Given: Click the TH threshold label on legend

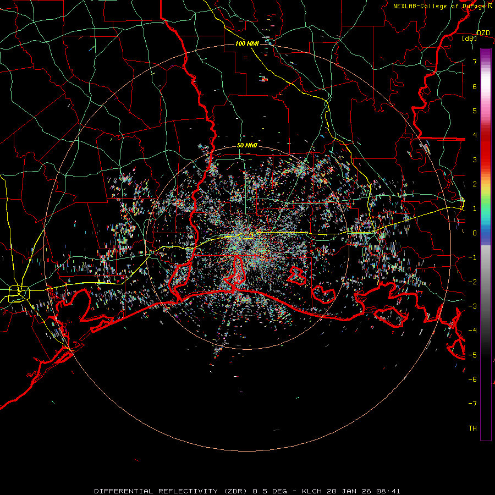Looking at the screenshot, I should [x=472, y=428].
